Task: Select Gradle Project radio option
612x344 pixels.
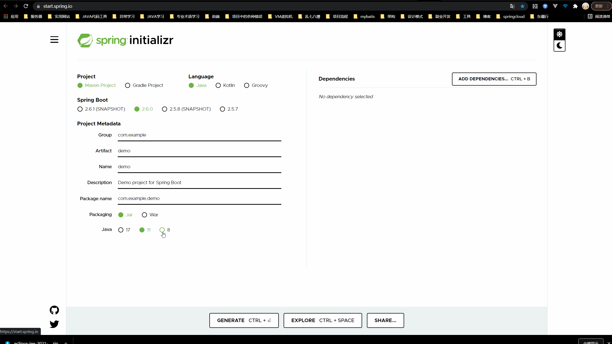Action: click(144, 85)
